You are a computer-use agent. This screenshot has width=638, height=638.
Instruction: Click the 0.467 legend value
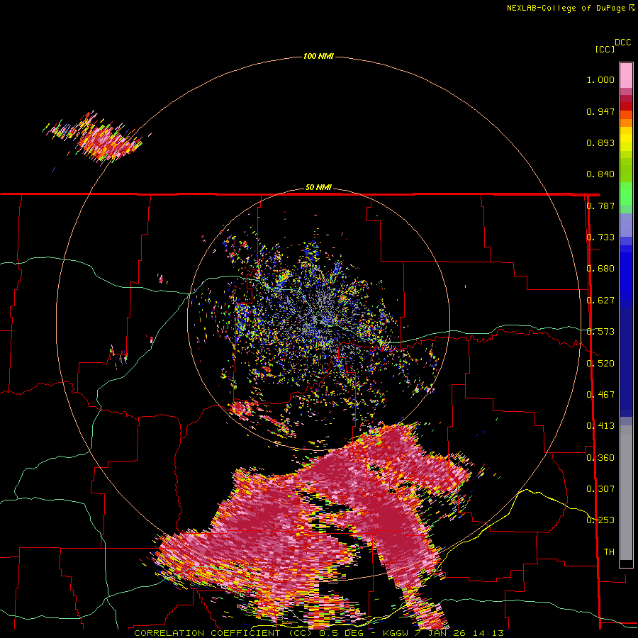(x=600, y=395)
